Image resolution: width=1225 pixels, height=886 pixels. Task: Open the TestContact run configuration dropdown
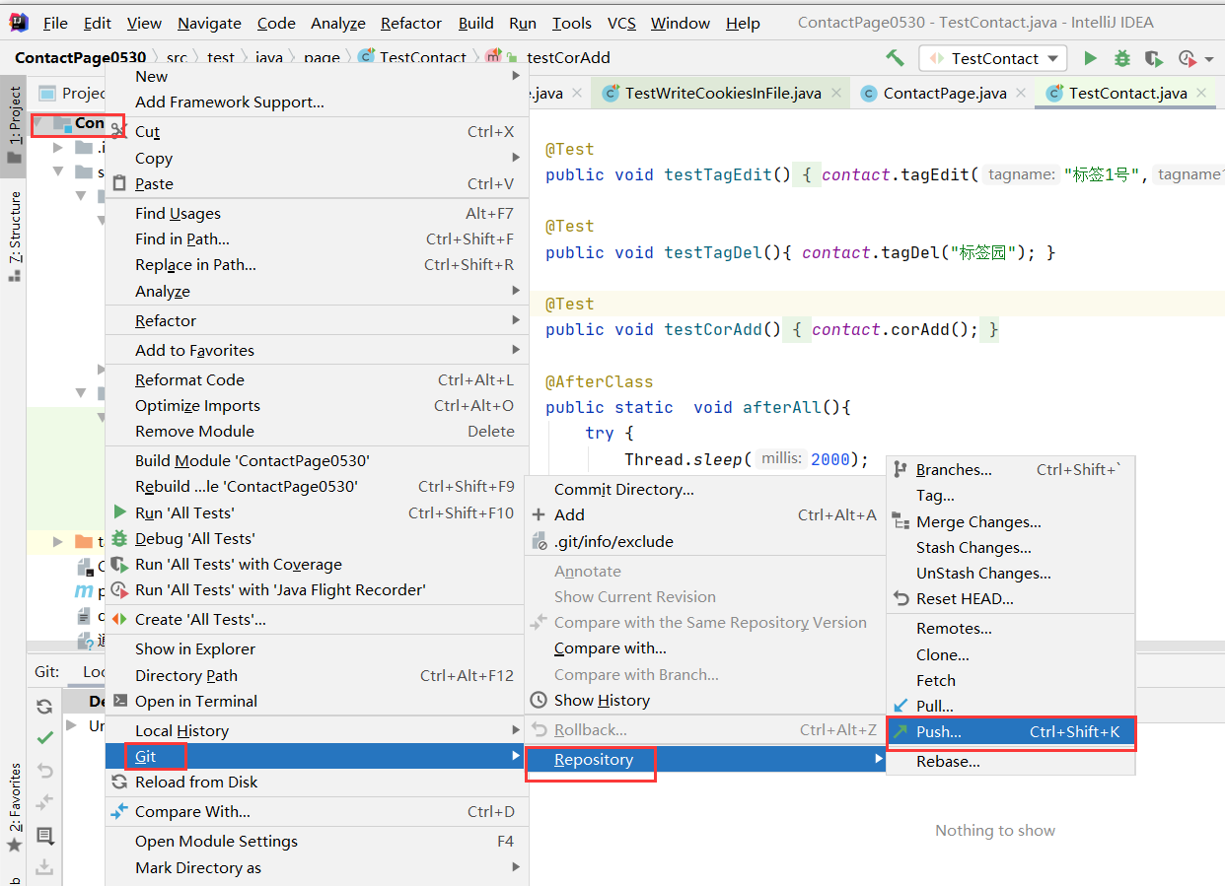pos(993,58)
